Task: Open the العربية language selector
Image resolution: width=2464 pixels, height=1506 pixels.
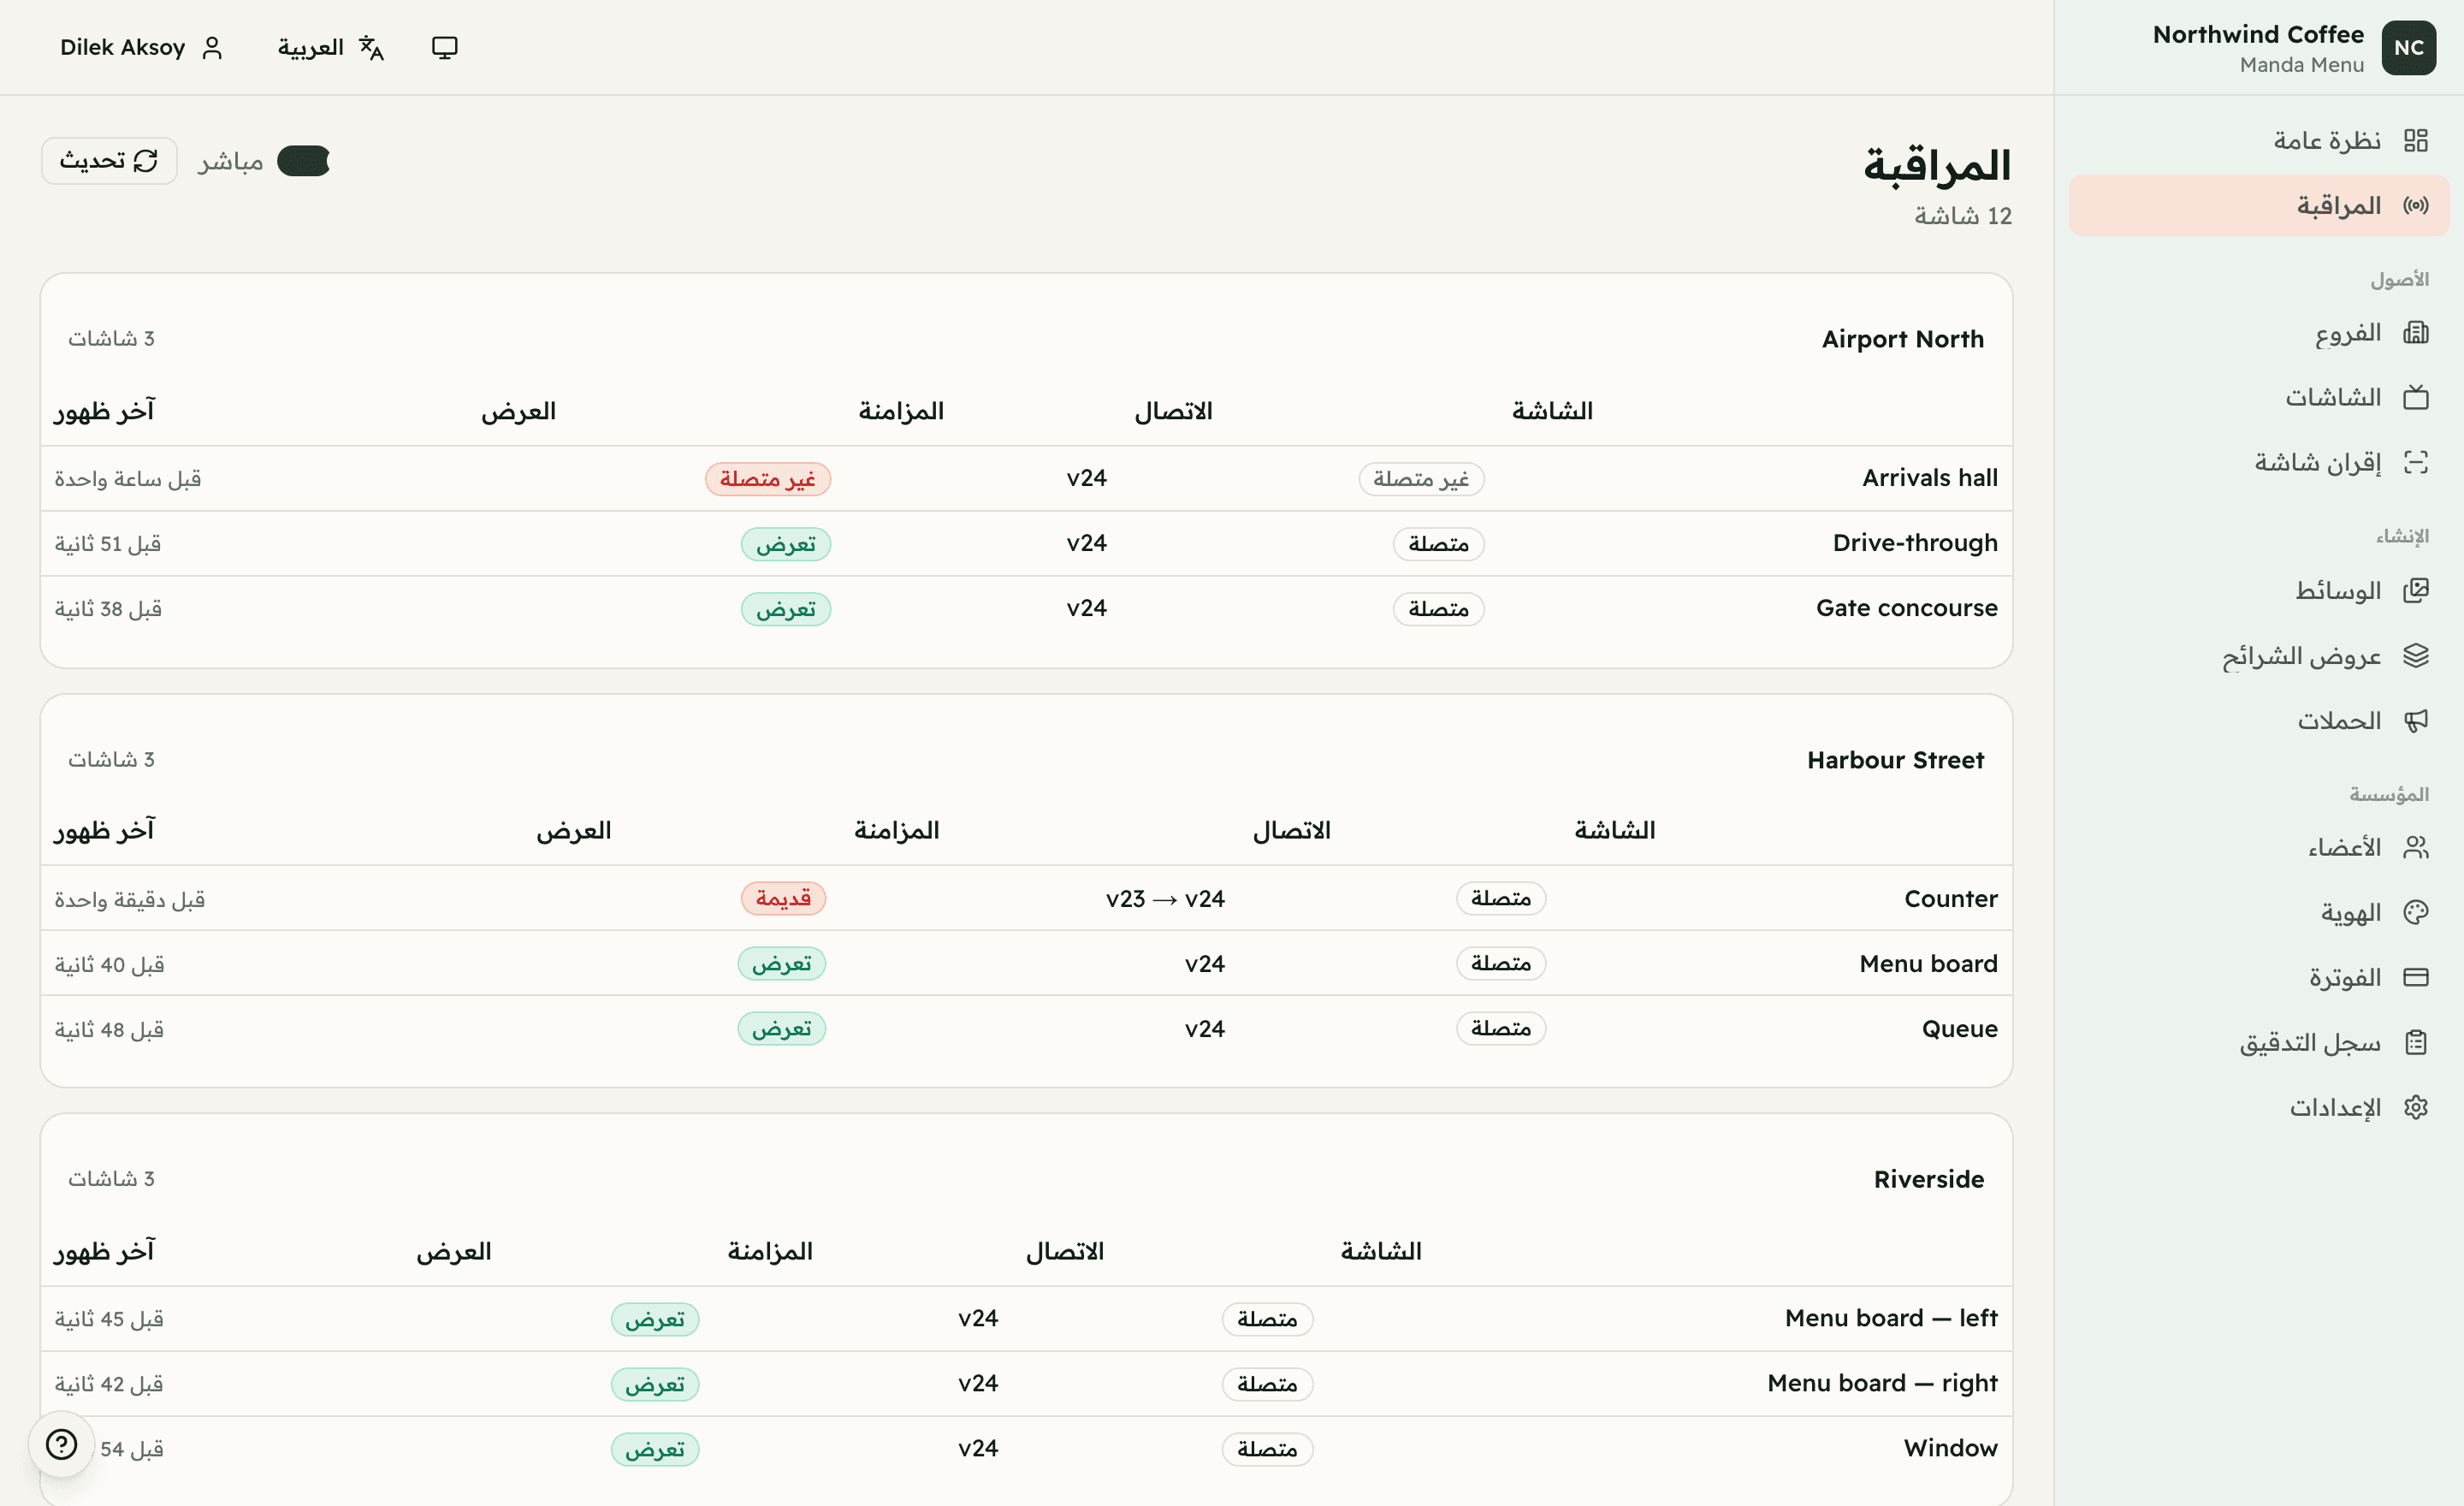Action: (330, 47)
